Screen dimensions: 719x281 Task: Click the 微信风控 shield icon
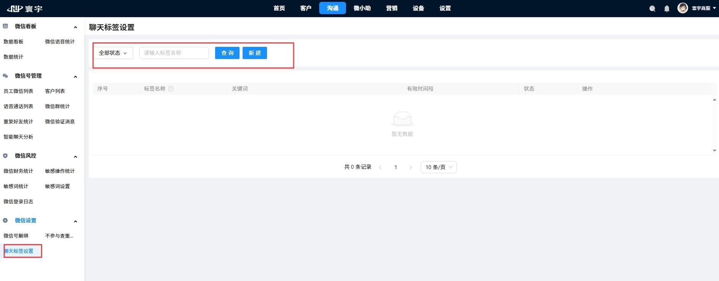(x=5, y=156)
